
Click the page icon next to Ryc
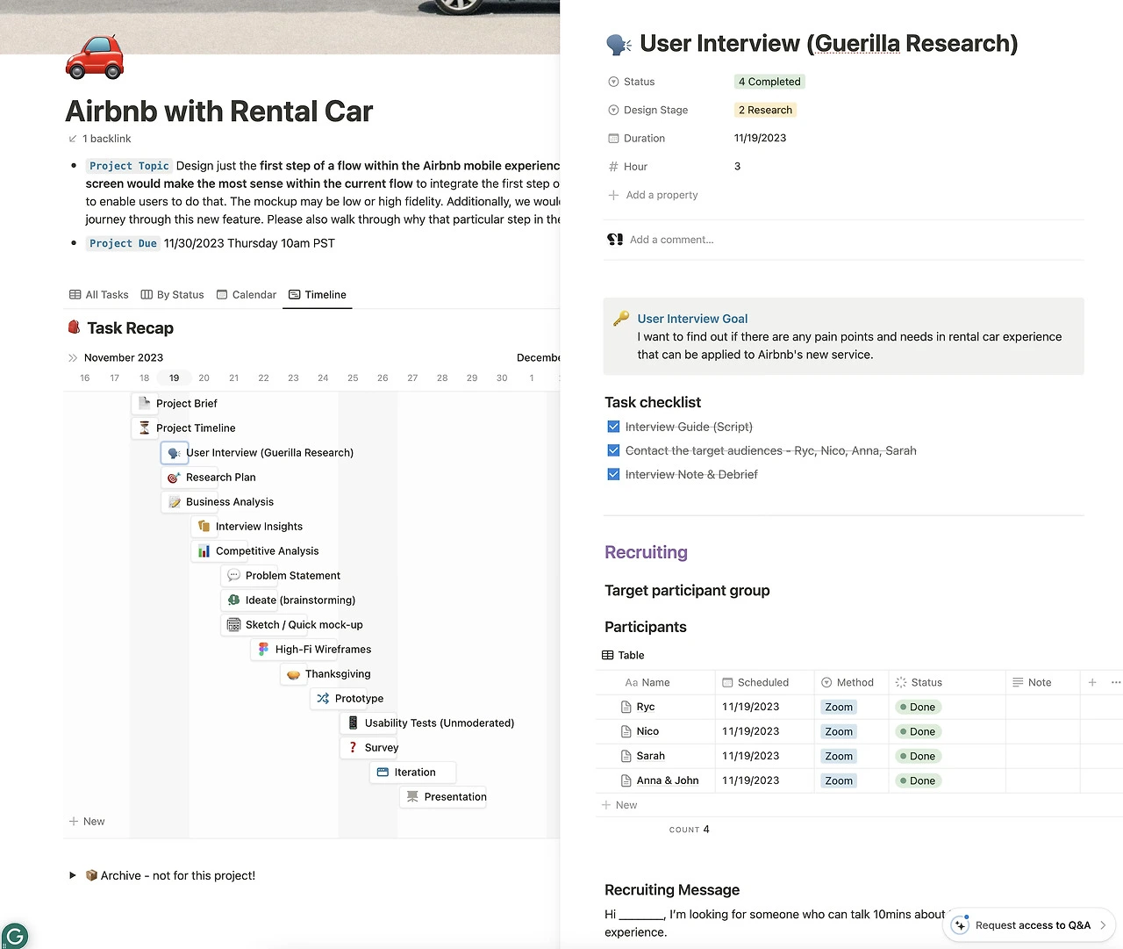pyautogui.click(x=626, y=707)
